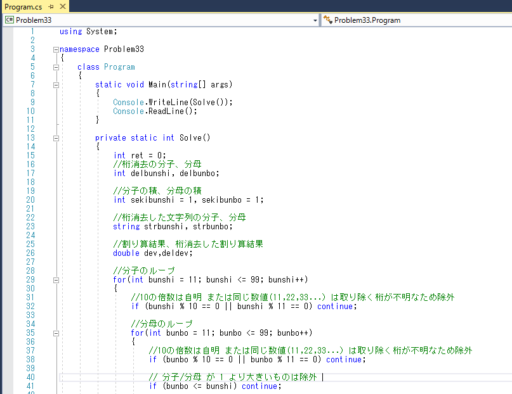Click 'Main' in the method signature

157,84
